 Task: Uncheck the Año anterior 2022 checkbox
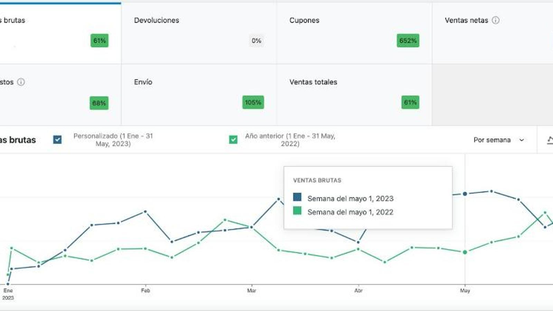(x=233, y=140)
